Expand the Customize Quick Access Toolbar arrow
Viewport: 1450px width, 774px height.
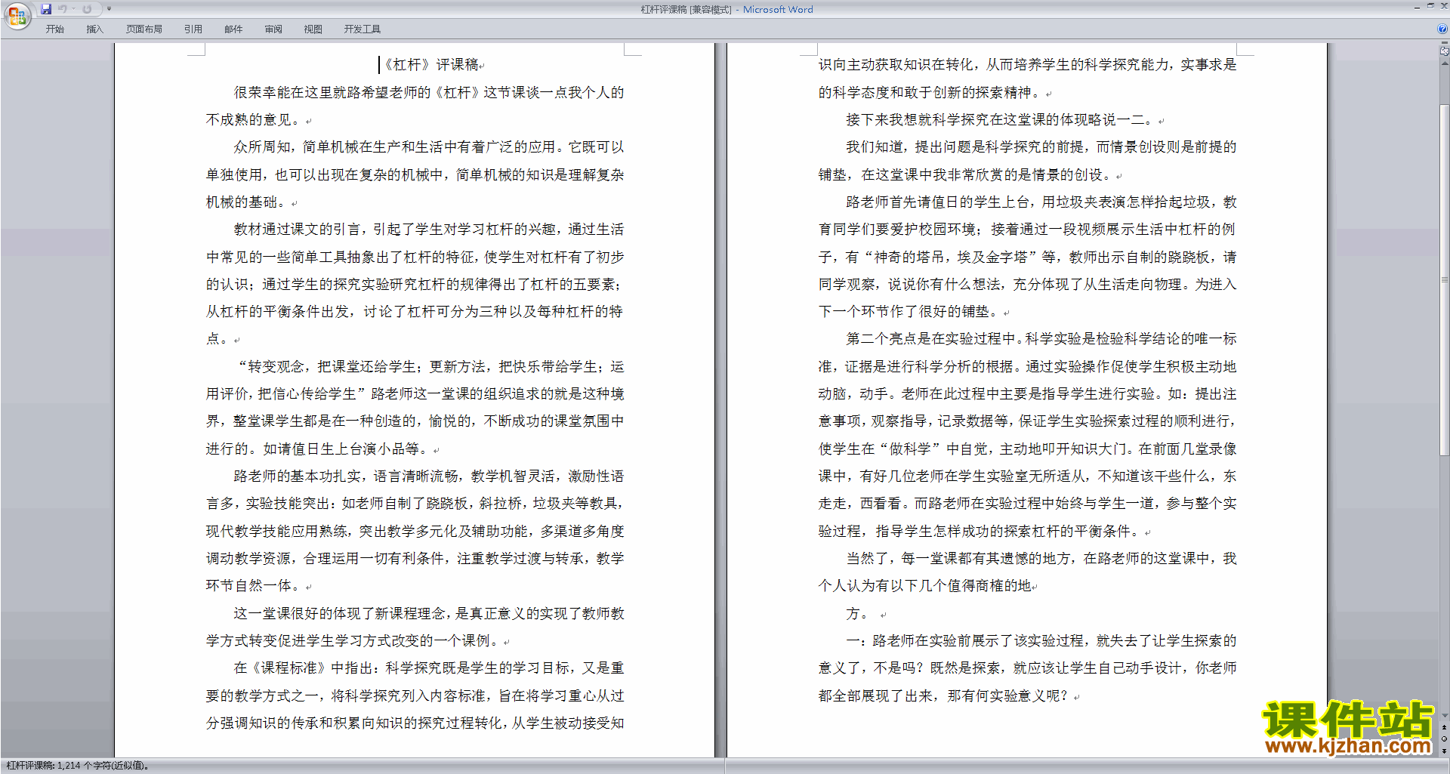pyautogui.click(x=109, y=9)
